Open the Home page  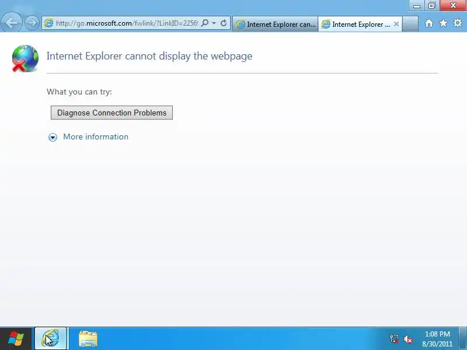(429, 23)
